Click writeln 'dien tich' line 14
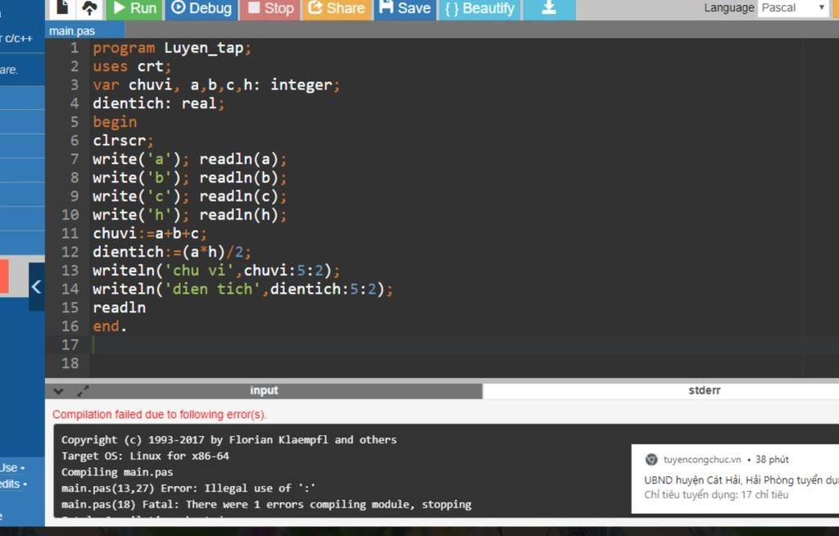 coord(243,289)
